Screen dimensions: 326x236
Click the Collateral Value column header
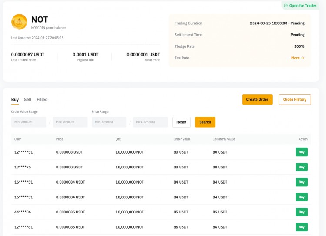pos(224,139)
